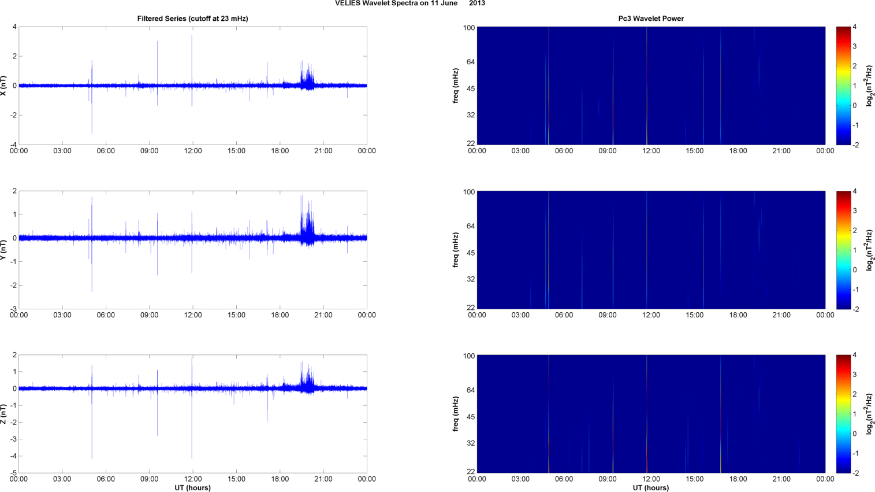Click the '32' frequency tick of the top spectrogram

pos(471,115)
